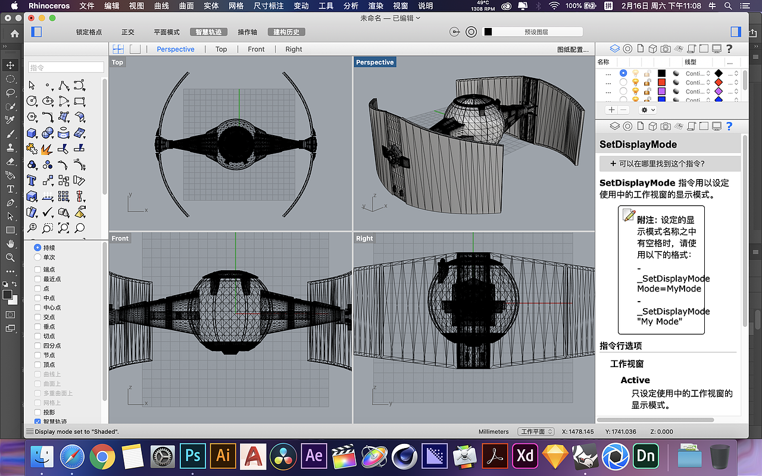Open the 图纸配置 layout dropdown
762x476 pixels.
tap(573, 49)
